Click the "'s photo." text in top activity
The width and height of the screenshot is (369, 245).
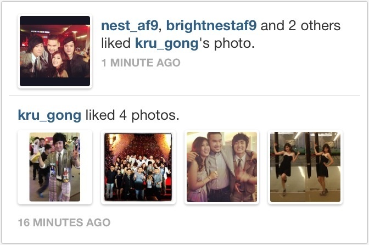point(227,43)
